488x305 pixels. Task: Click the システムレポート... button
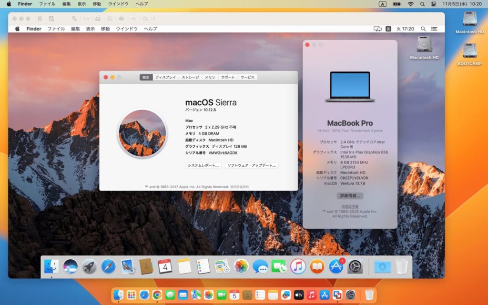[x=203, y=165]
